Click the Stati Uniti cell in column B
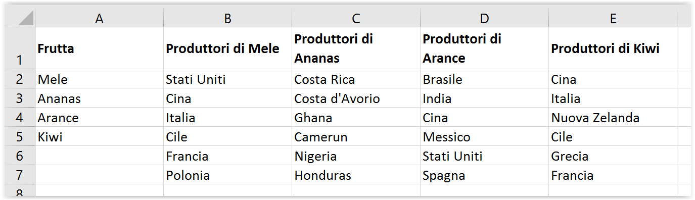695x200 pixels. coord(228,79)
